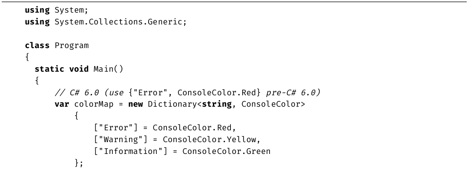
Task: Click the 'ConsoleColor.Green' value
Action: coord(226,151)
